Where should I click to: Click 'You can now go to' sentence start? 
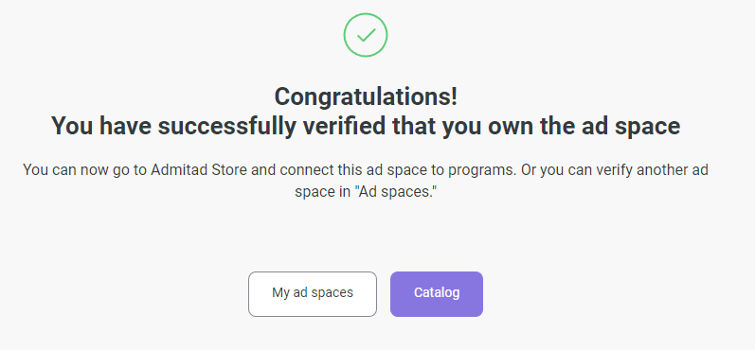84,170
